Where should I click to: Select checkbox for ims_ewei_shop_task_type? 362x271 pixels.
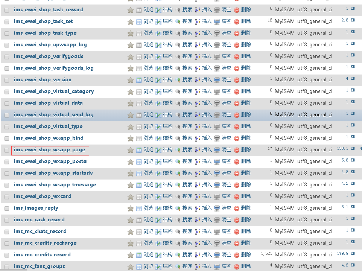pyautogui.click(x=7, y=33)
